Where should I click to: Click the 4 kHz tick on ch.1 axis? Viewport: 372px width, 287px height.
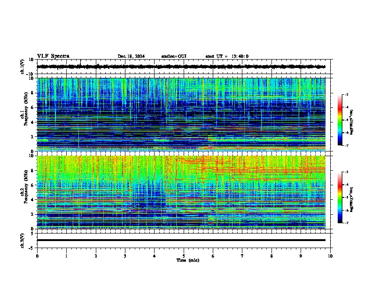tap(32, 122)
